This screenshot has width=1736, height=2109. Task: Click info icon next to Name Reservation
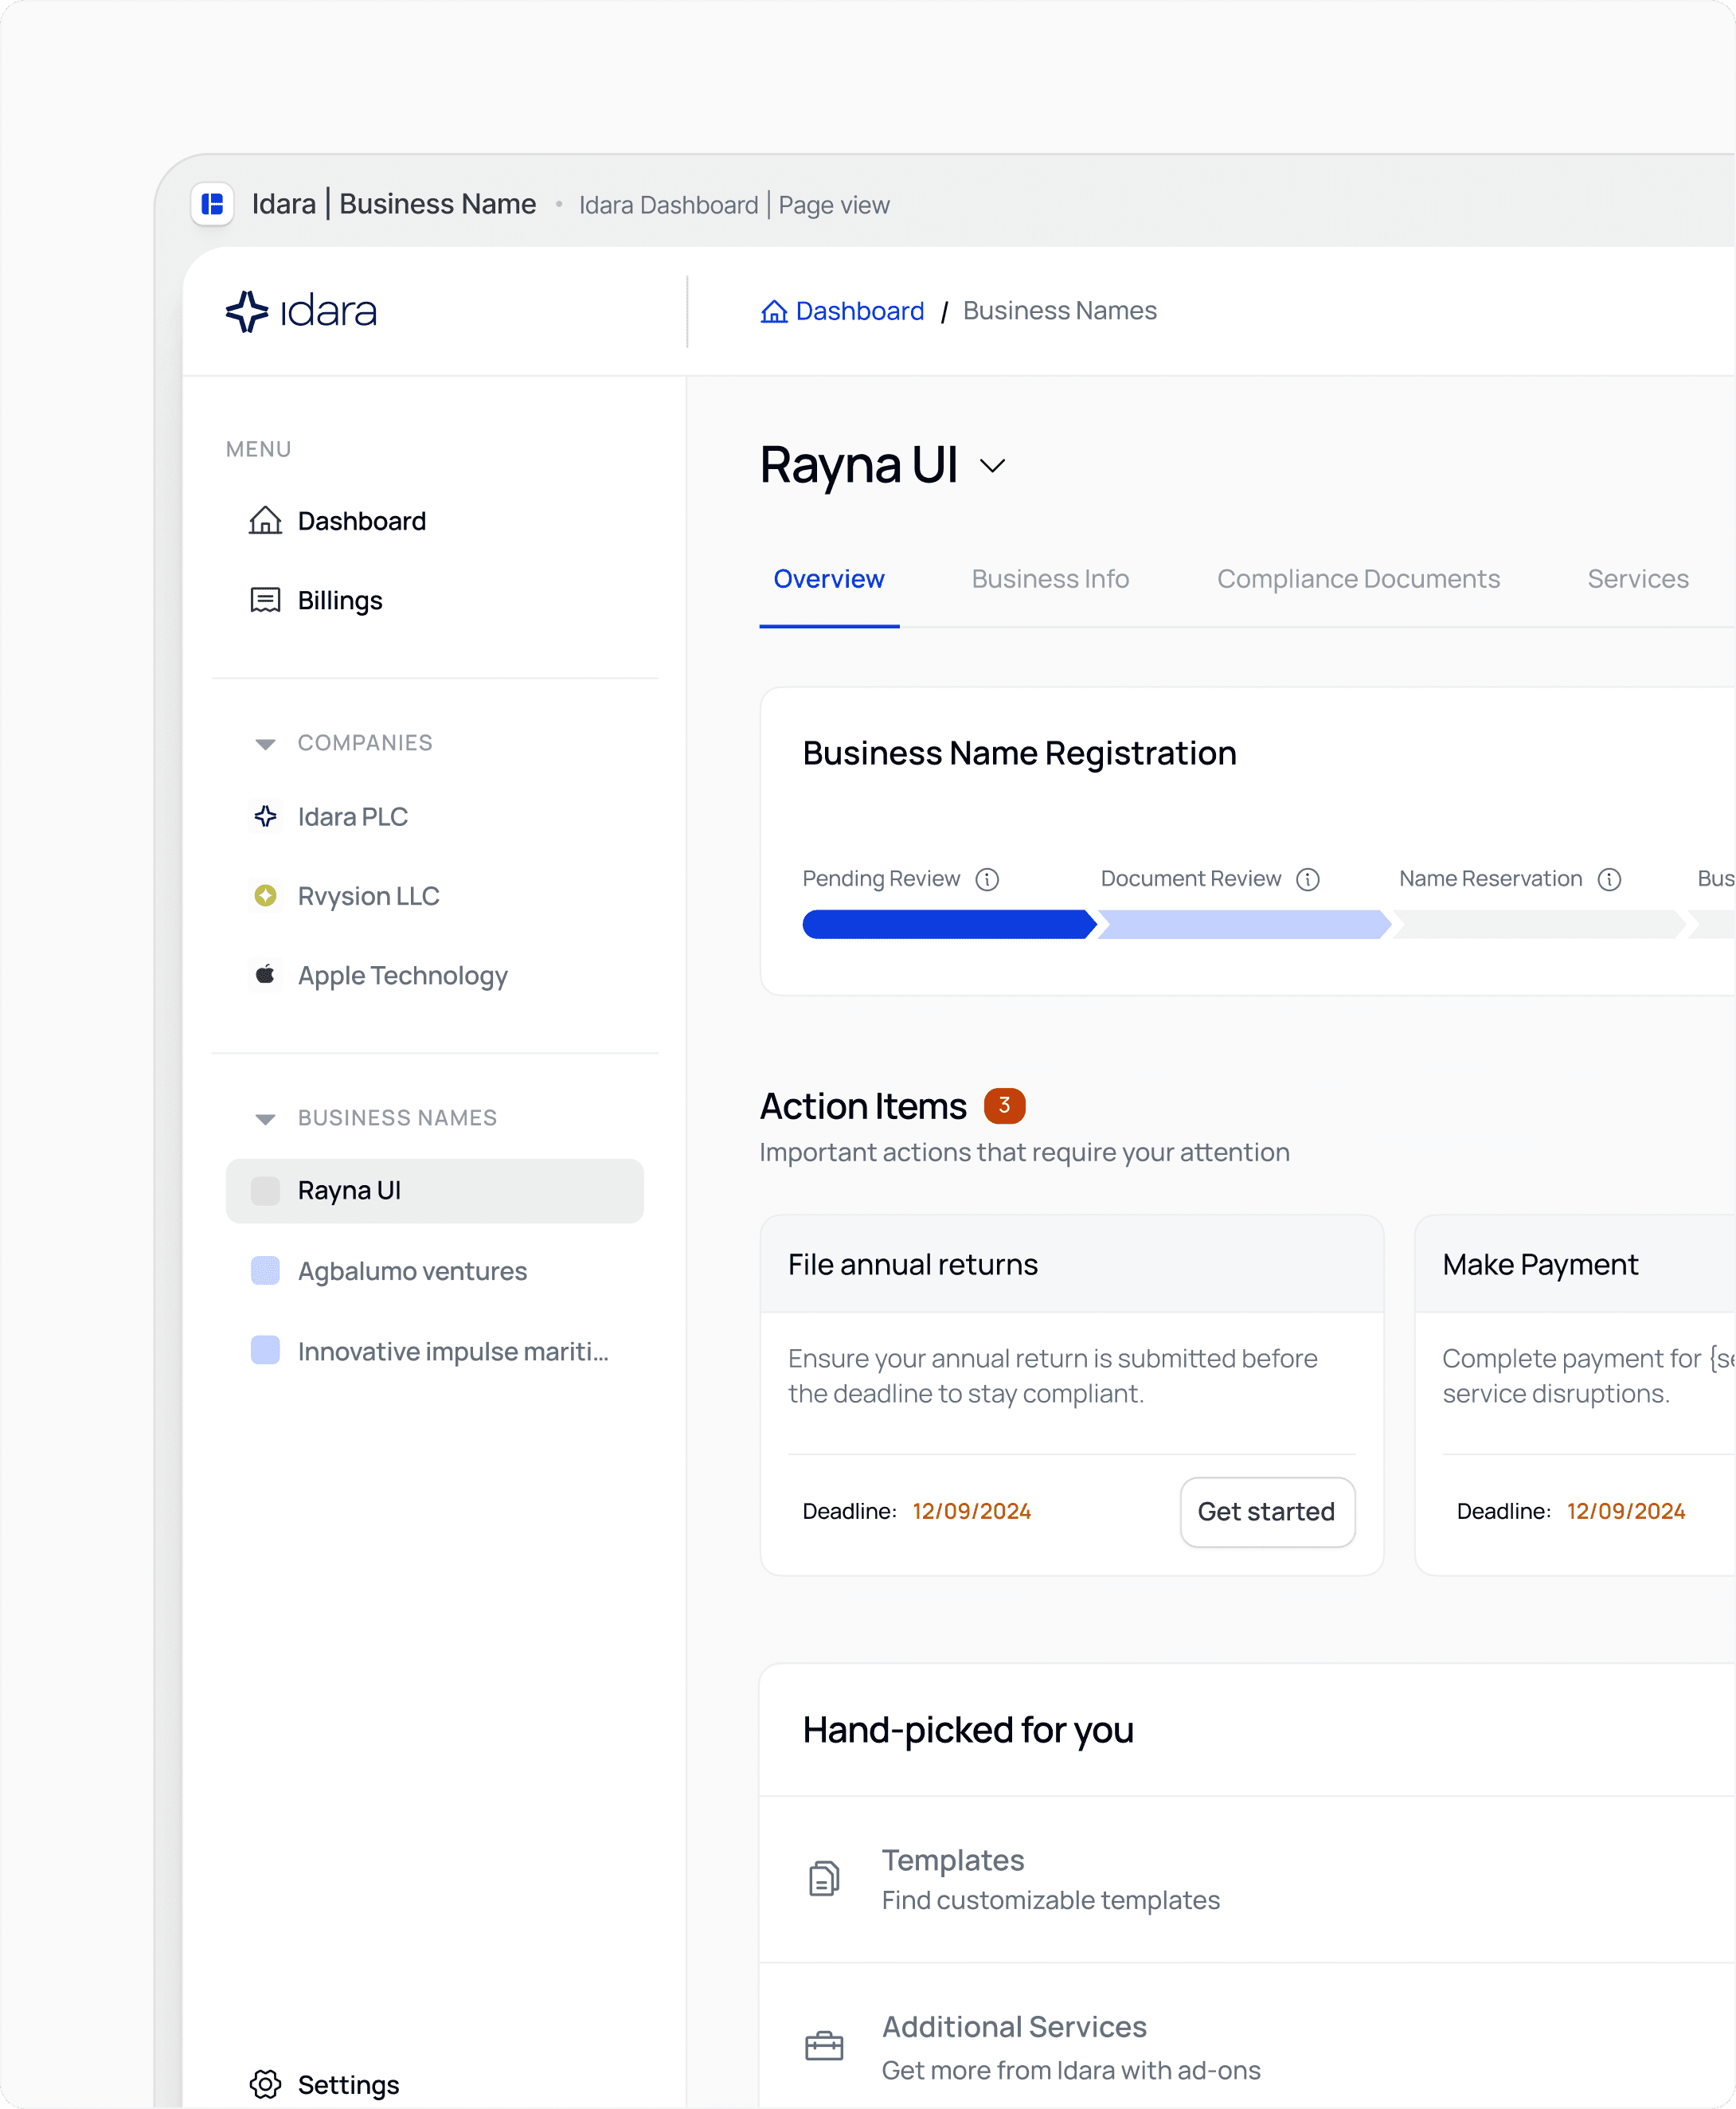[x=1608, y=879]
